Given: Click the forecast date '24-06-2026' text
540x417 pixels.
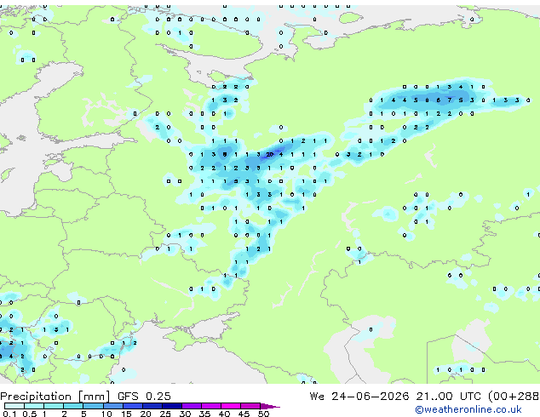Looking at the screenshot, I should tap(371, 397).
